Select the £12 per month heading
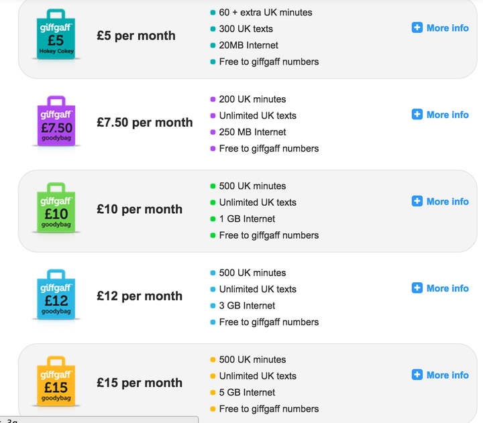Screen dimensions: 483x423 coord(140,296)
